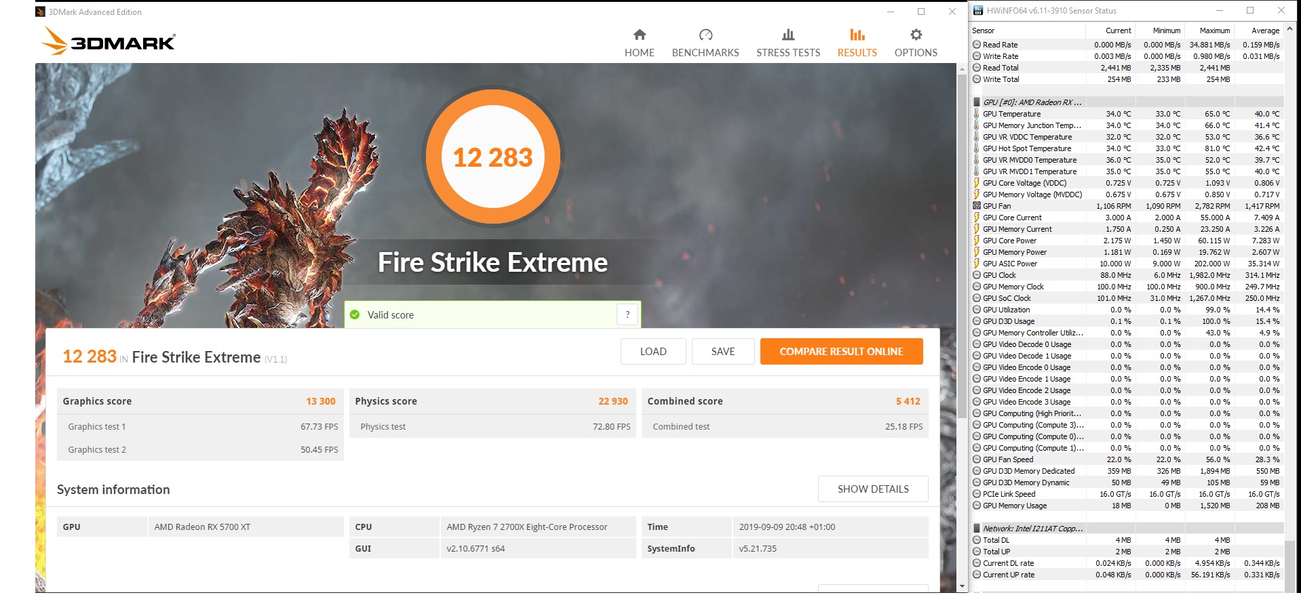Select the GPU Core Power row
This screenshot has width=1301, height=595.
tap(1127, 241)
